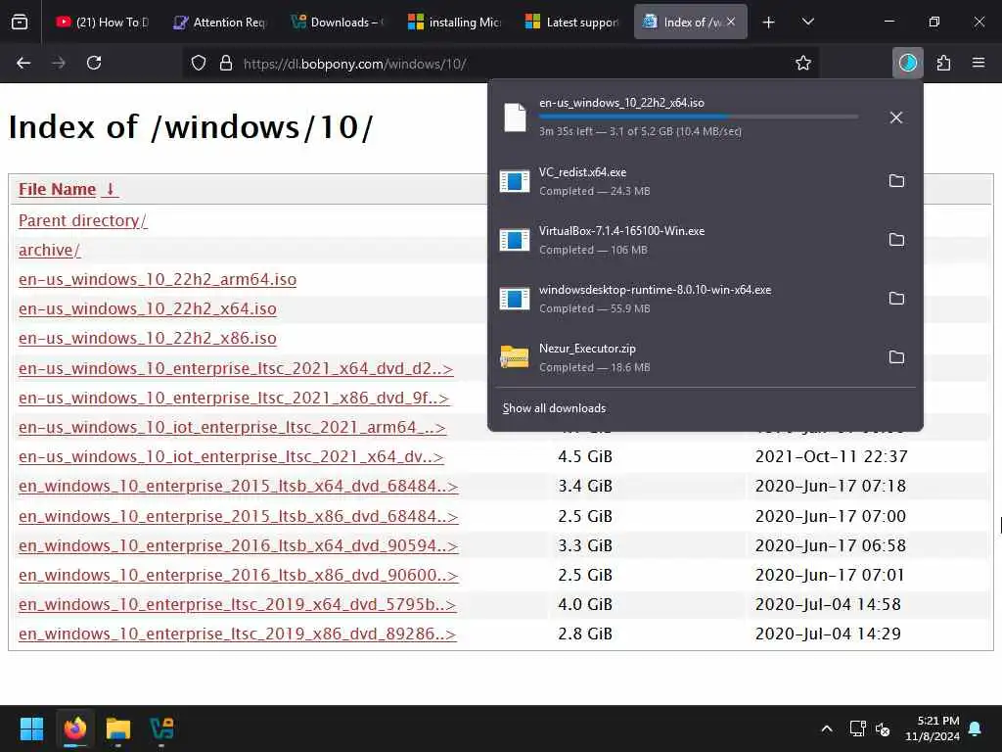Show Nezur_Executor.zip in folder
The image size is (1002, 752).
click(x=896, y=357)
